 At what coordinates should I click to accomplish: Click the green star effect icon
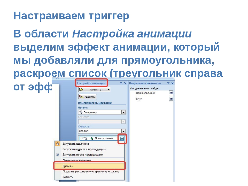91,138
